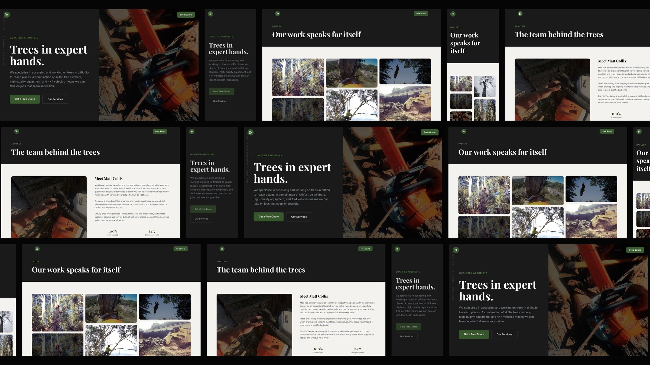Click Free Quote in middle-row About mockup header

coord(160,131)
